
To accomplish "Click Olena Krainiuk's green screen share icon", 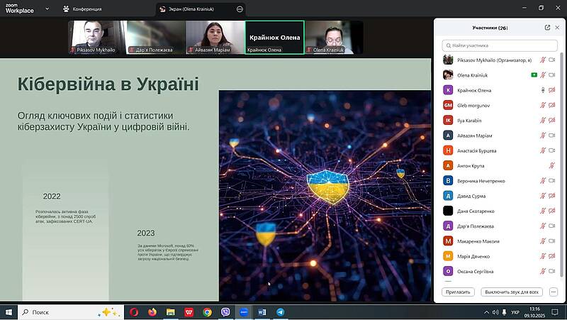I will click(x=534, y=75).
